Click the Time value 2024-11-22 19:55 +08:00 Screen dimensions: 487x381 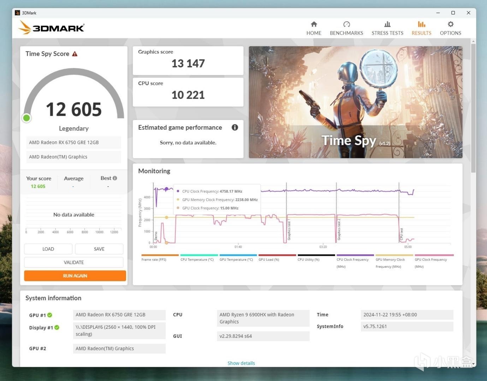pyautogui.click(x=407, y=315)
